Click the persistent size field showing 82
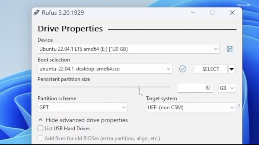This screenshot has width=259, height=145. [195, 88]
